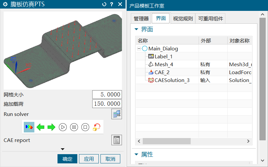The image size is (268, 167).
Task: Click the table's scroll right arrow
Action: (248, 141)
